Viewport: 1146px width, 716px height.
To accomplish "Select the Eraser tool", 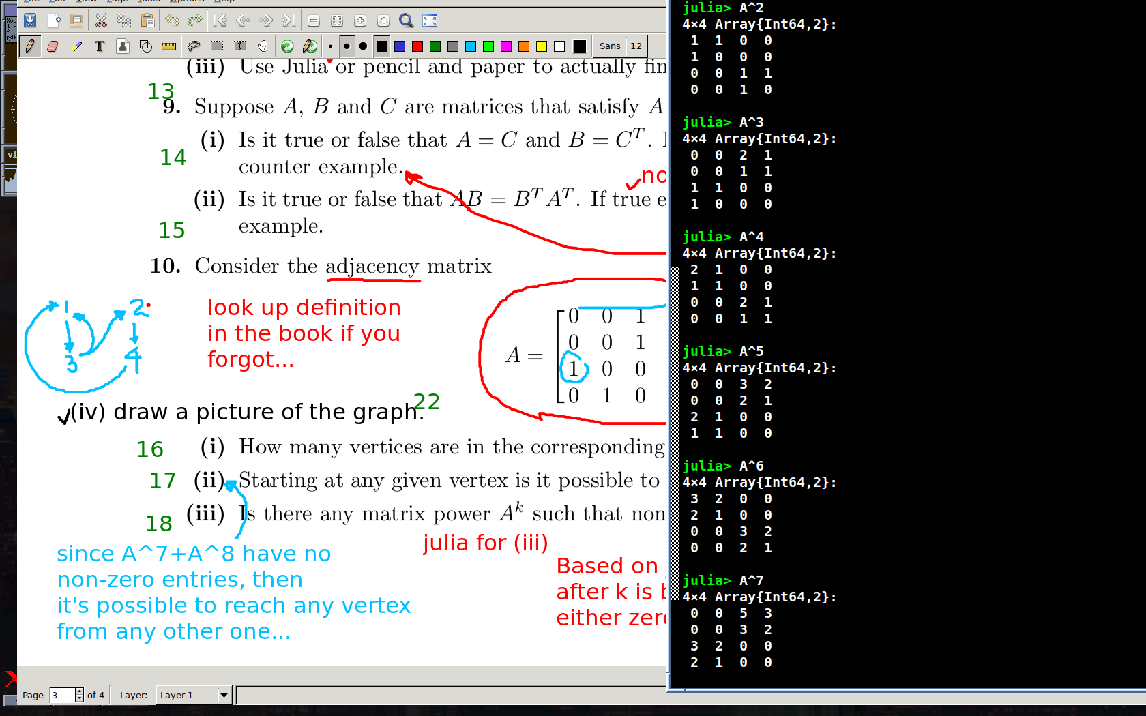I will point(53,46).
